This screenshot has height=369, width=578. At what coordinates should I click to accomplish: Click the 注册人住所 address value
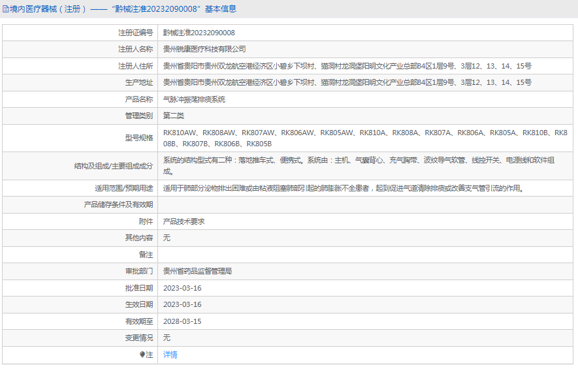coord(347,66)
